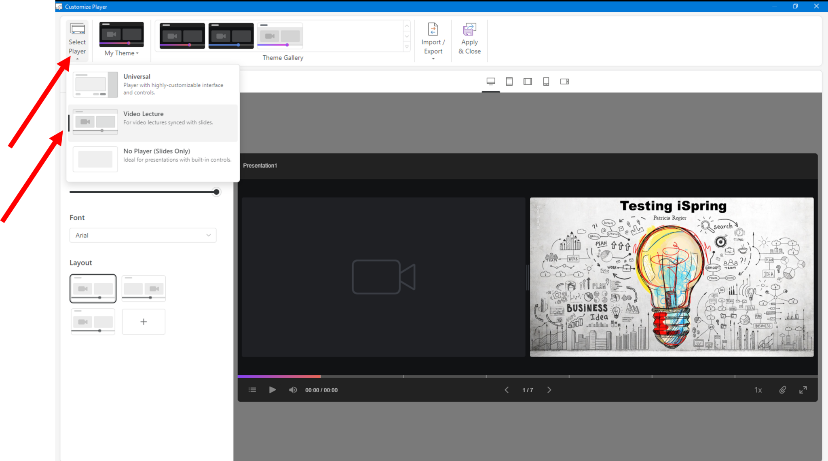This screenshot has height=461, width=828.
Task: Click the play button in the player
Action: click(x=272, y=390)
